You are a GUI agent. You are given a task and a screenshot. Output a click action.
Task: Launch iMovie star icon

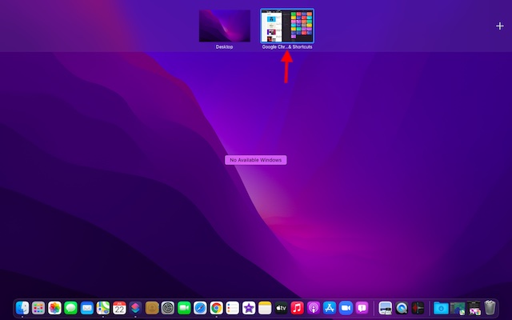coord(249,307)
